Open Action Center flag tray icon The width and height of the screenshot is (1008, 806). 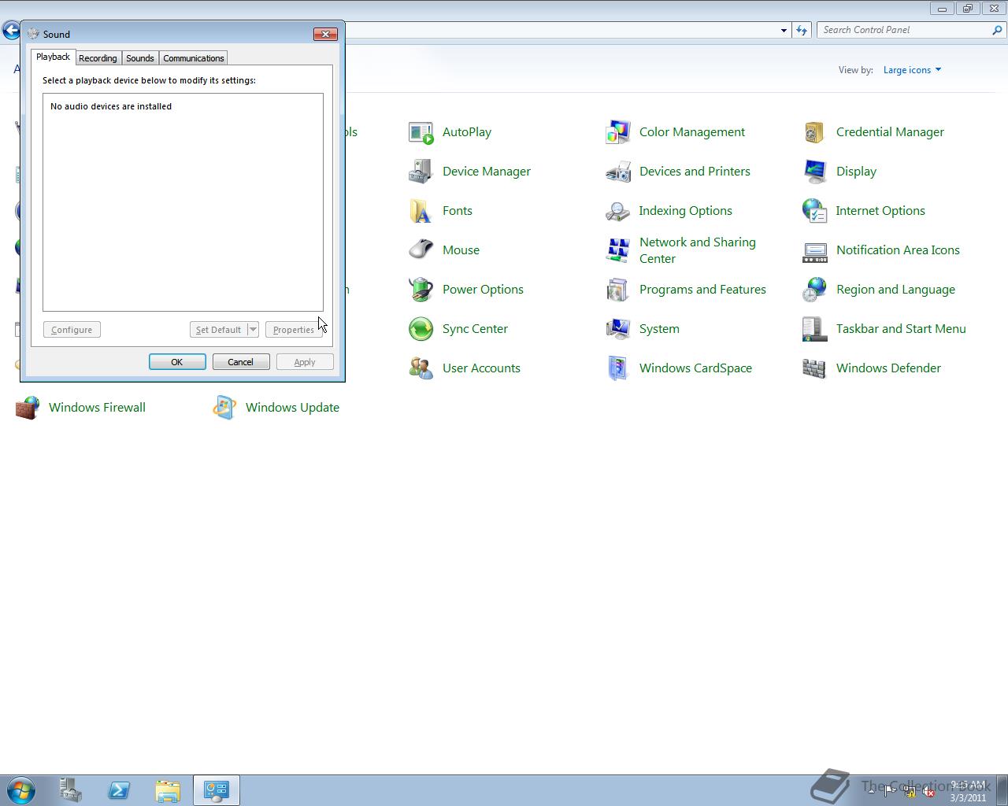pos(891,792)
